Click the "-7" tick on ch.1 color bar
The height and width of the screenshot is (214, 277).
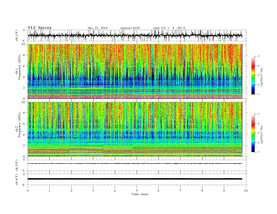[x=258, y=94]
